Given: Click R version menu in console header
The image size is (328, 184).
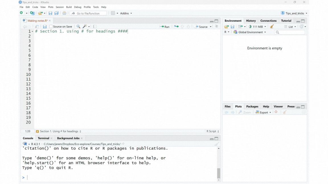Looking at the screenshot, I should point(26,144).
